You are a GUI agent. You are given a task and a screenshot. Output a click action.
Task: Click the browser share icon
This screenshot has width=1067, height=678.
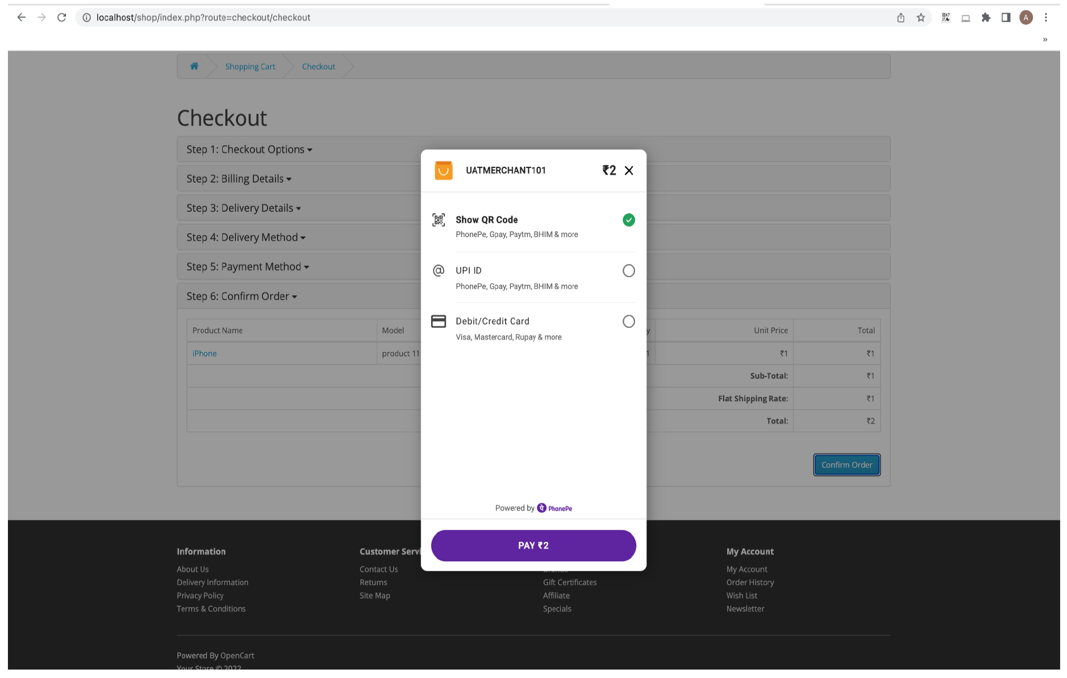click(901, 17)
